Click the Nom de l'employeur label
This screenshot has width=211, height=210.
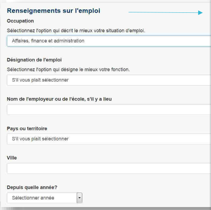59,99
